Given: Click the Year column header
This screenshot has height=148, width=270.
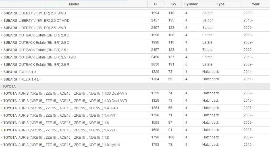Looking at the screenshot, I should point(256,4).
